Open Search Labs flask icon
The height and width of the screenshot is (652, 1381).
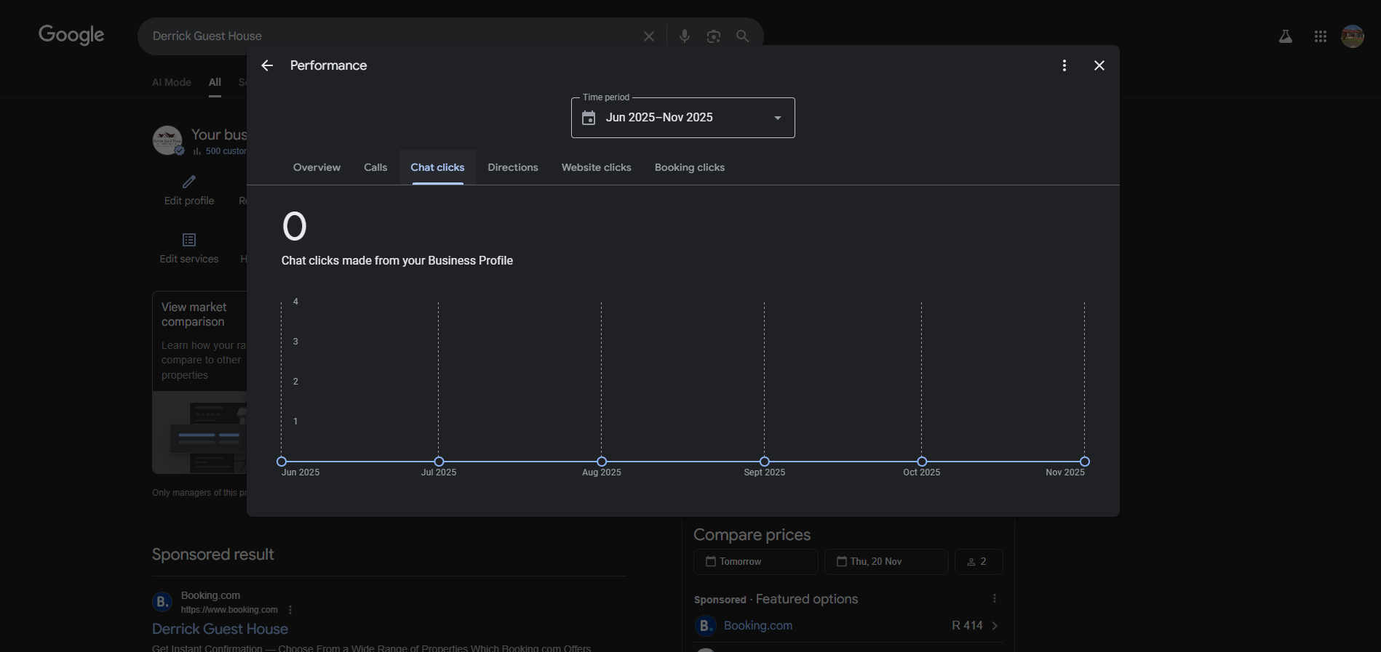1285,36
